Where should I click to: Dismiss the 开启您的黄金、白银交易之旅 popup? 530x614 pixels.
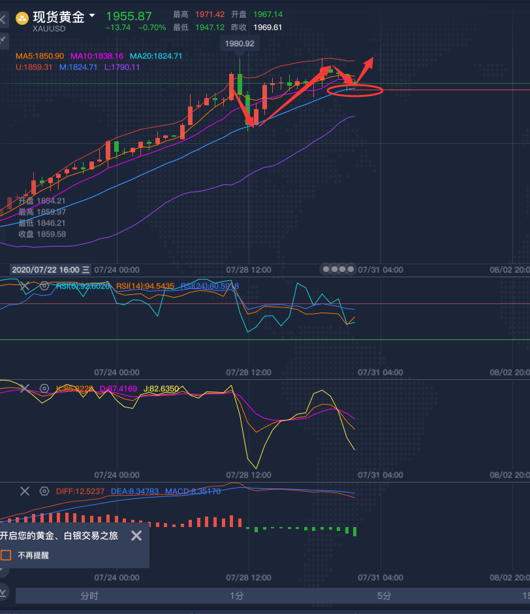136,536
